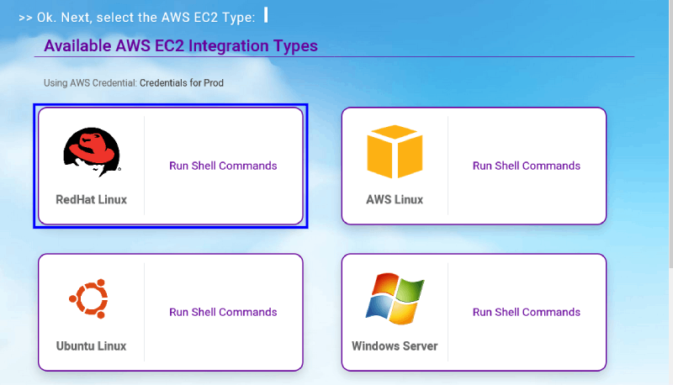The width and height of the screenshot is (673, 385).
Task: Select the Ubuntu Linux label
Action: [x=91, y=346]
